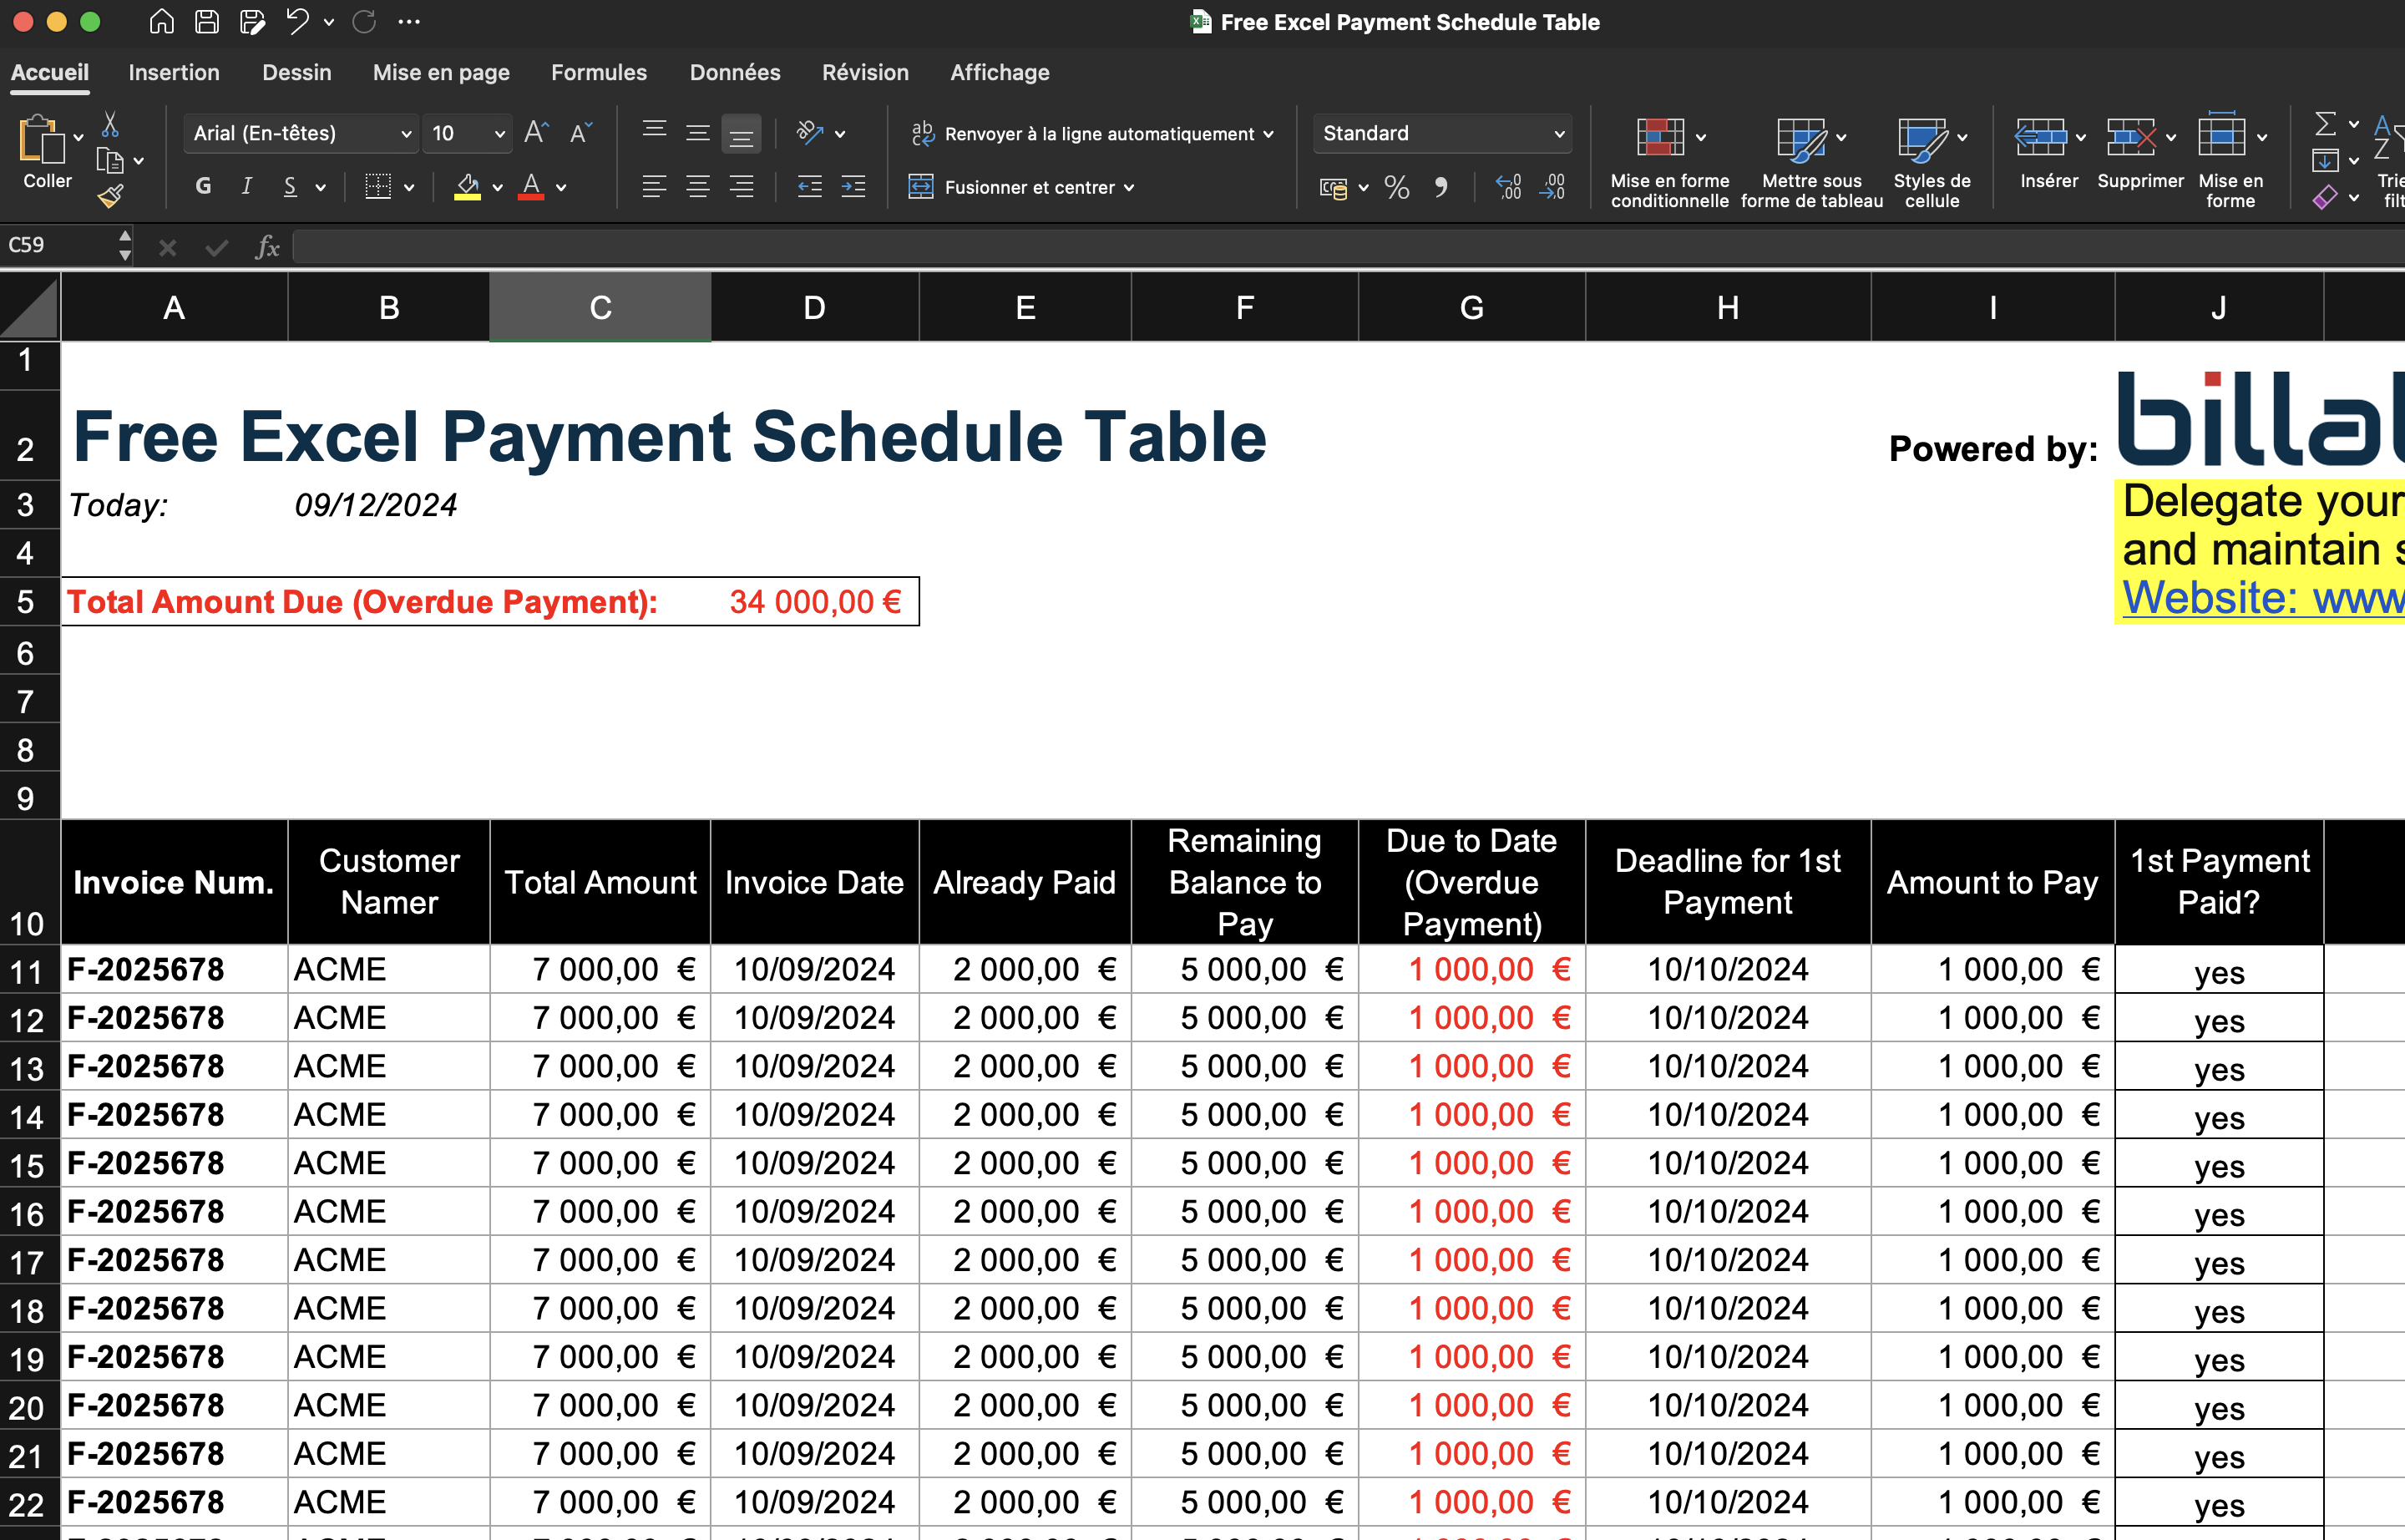Image resolution: width=2405 pixels, height=1540 pixels.
Task: Apply the percentage number format
Action: click(1396, 187)
